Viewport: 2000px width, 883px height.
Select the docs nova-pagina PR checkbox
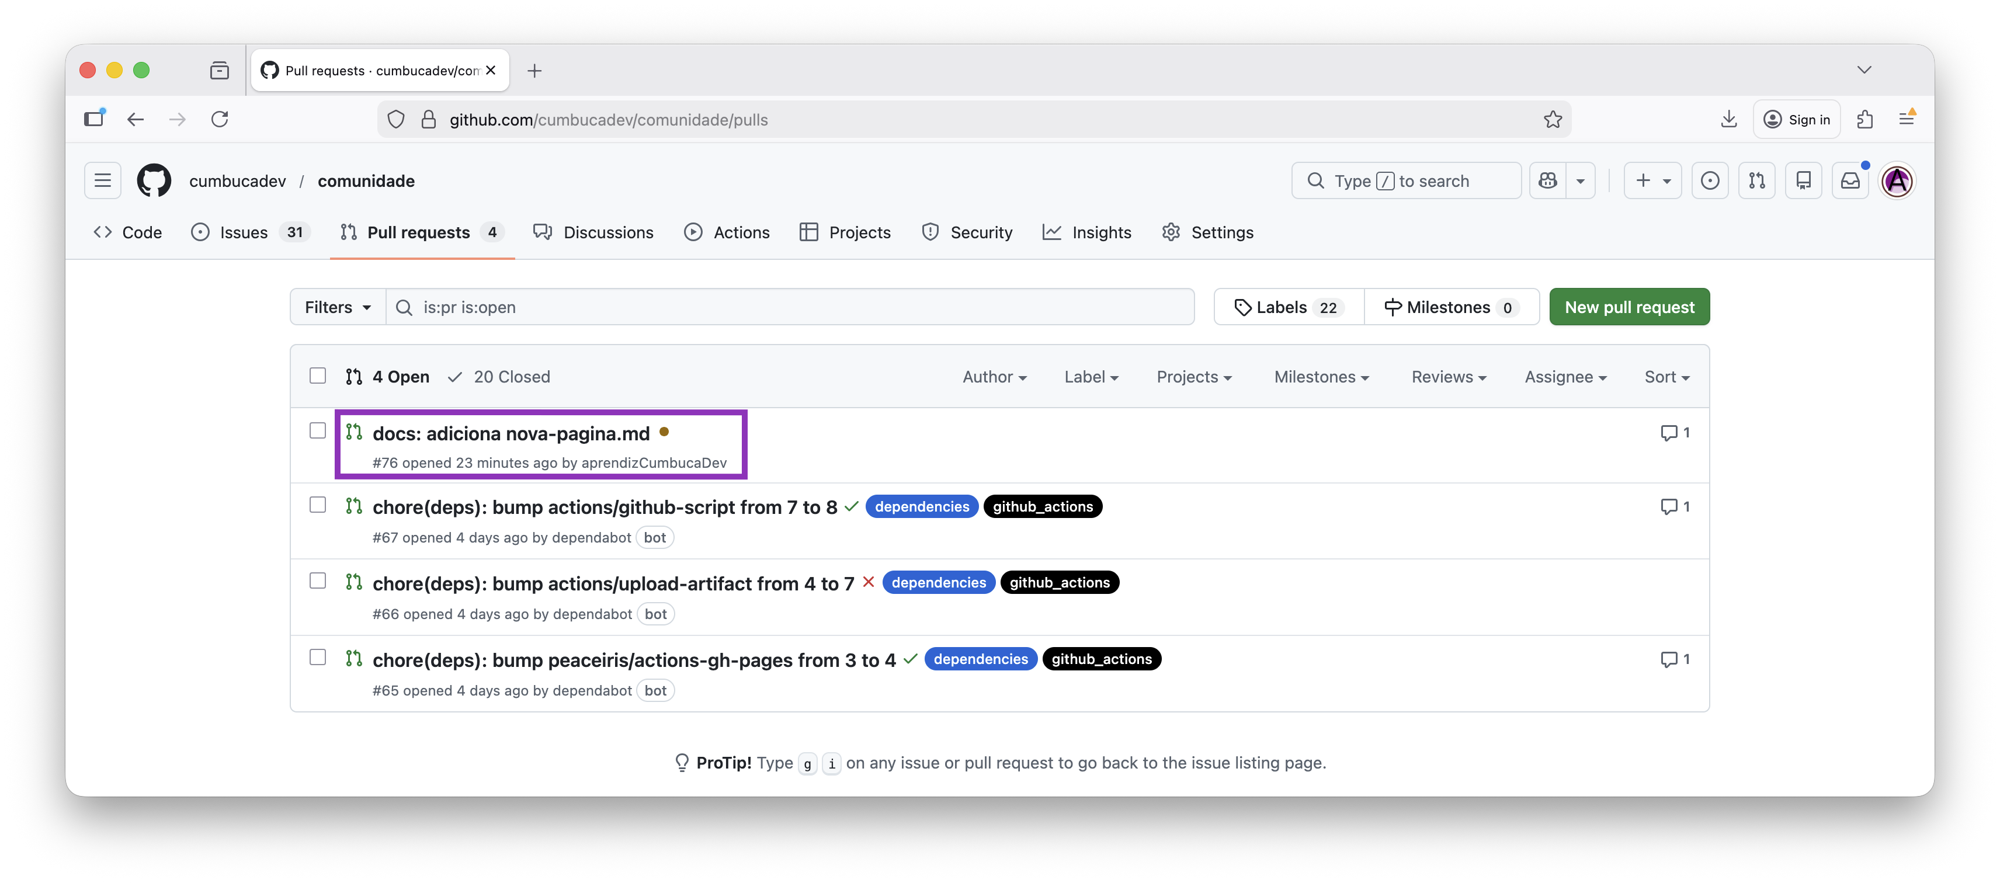[318, 430]
